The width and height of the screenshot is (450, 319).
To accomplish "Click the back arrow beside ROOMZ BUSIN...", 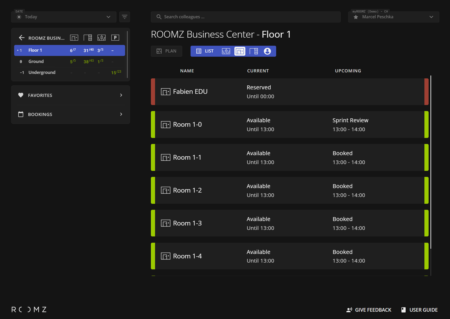I will pos(22,38).
